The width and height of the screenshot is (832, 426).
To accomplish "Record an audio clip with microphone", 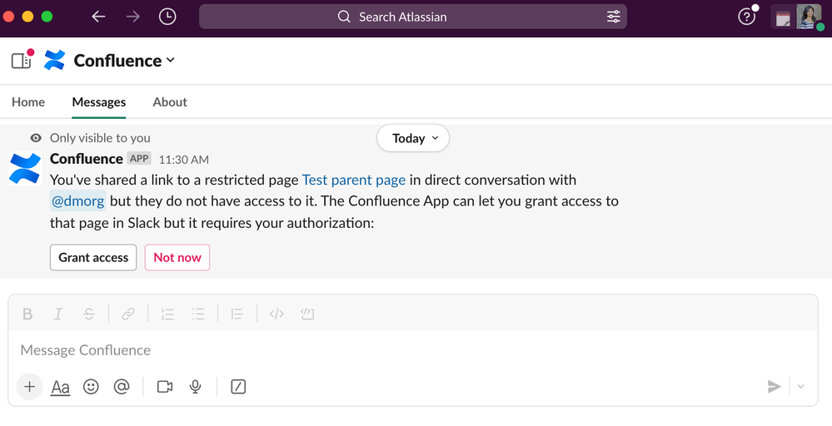I will pos(195,387).
